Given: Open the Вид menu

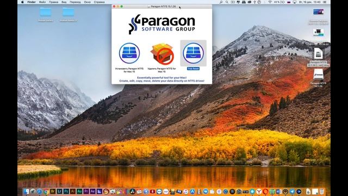Looking at the screenshot, I should click(64, 2).
